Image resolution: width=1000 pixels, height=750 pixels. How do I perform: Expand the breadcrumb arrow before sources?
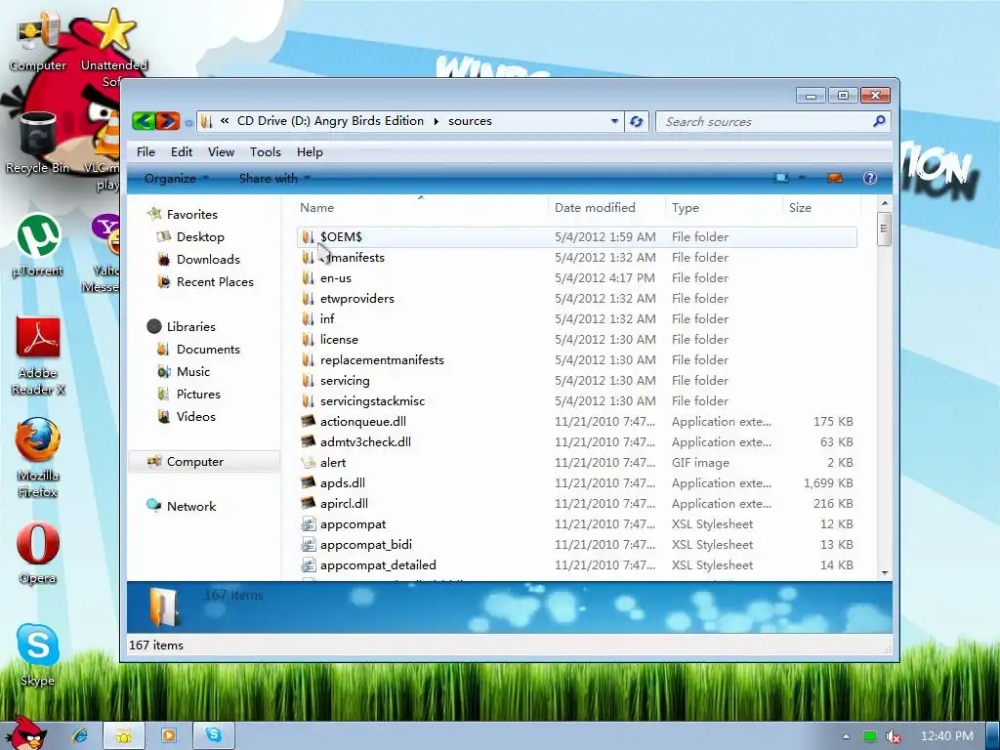click(437, 121)
